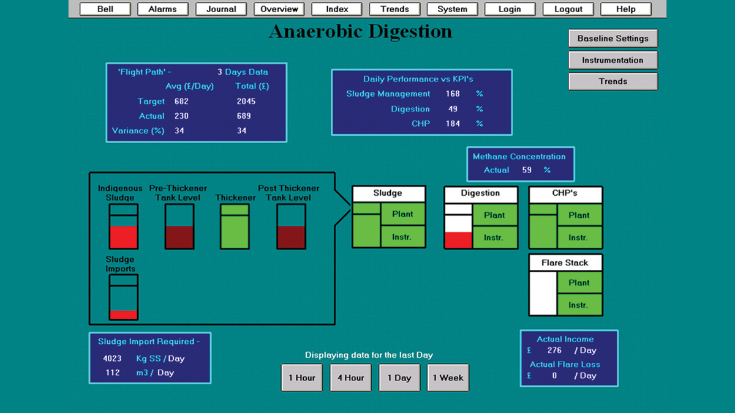Image resolution: width=735 pixels, height=413 pixels.
Task: Open Instr. under the Digestion panel
Action: tap(494, 237)
